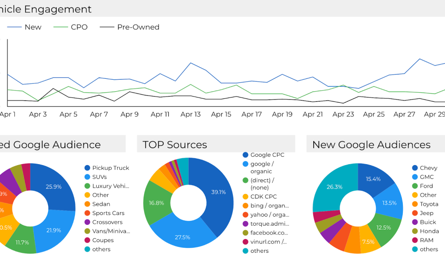Click the Google CPC legend color dot
The width and height of the screenshot is (445, 267).
245,155
